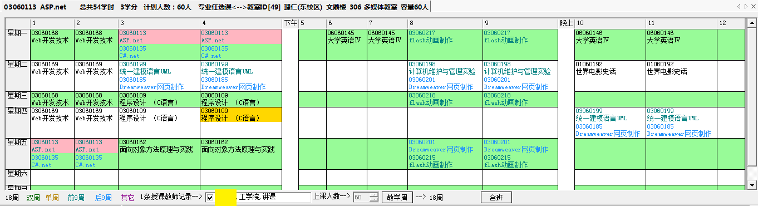The image size is (758, 206).
Task: Select the 星期四 row header
Action: point(17,122)
